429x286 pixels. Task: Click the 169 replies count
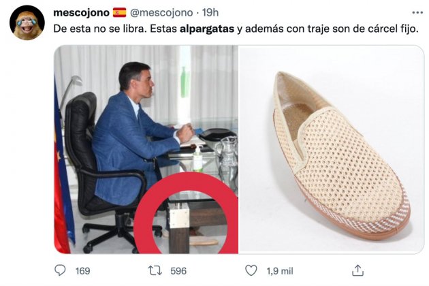tap(82, 271)
